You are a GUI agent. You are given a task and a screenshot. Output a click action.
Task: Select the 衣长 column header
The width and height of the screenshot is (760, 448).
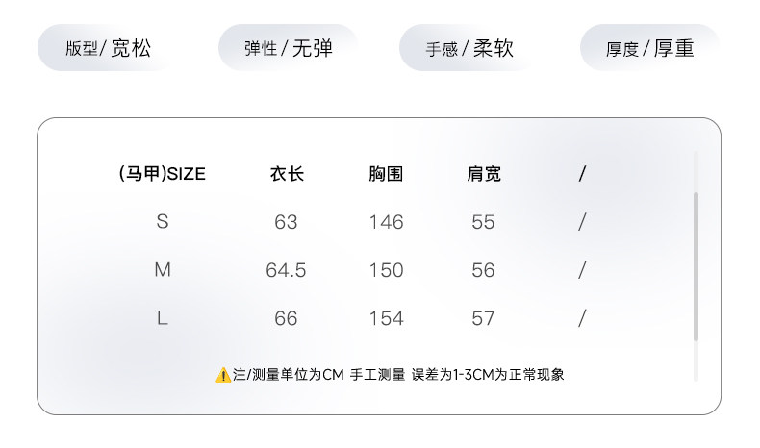click(286, 174)
